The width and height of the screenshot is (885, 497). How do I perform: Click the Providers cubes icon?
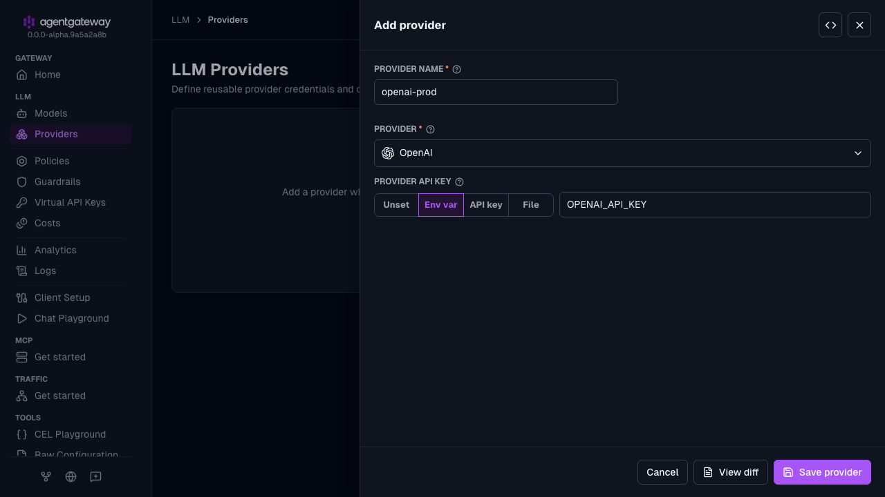[x=21, y=134]
